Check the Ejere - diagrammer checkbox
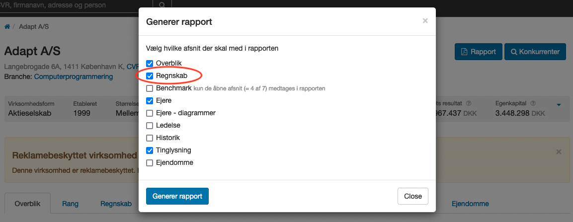573x222 pixels. [x=150, y=113]
